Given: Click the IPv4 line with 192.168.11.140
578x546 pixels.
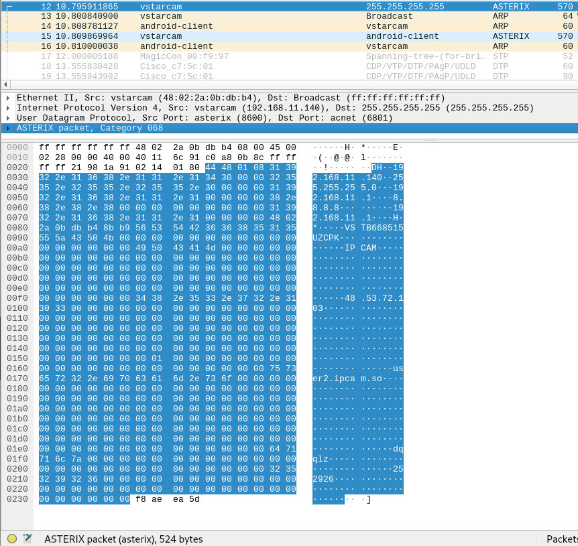Looking at the screenshot, I should (276, 108).
